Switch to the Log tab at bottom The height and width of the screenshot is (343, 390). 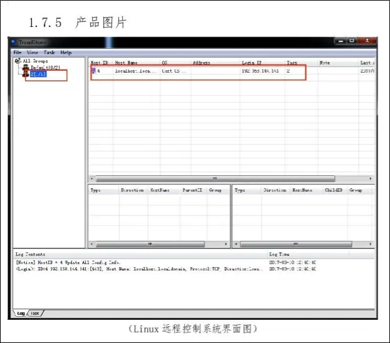pos(21,313)
